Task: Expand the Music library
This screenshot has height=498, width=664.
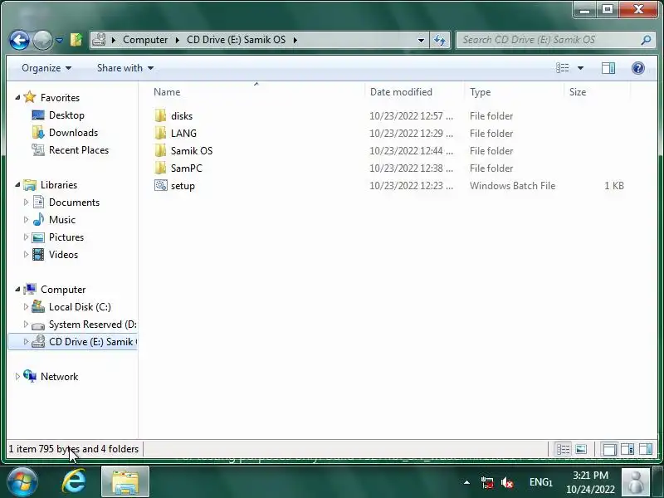Action: [26, 220]
